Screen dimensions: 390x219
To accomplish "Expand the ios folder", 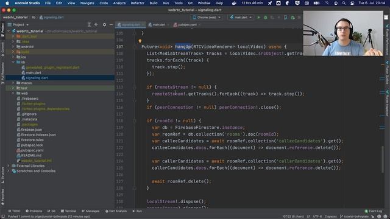I will tap(13, 57).
